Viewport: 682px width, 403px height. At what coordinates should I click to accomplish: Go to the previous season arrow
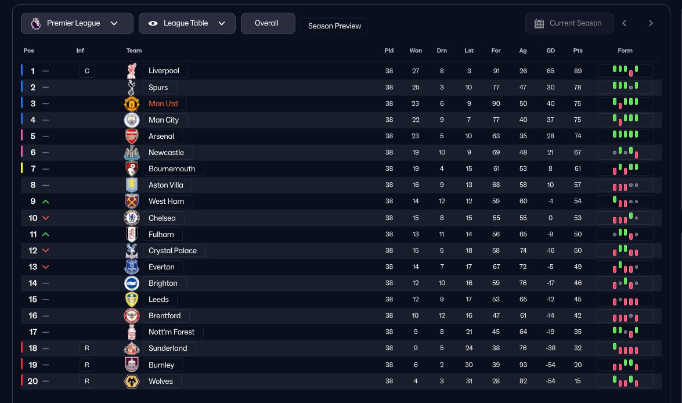pos(625,23)
